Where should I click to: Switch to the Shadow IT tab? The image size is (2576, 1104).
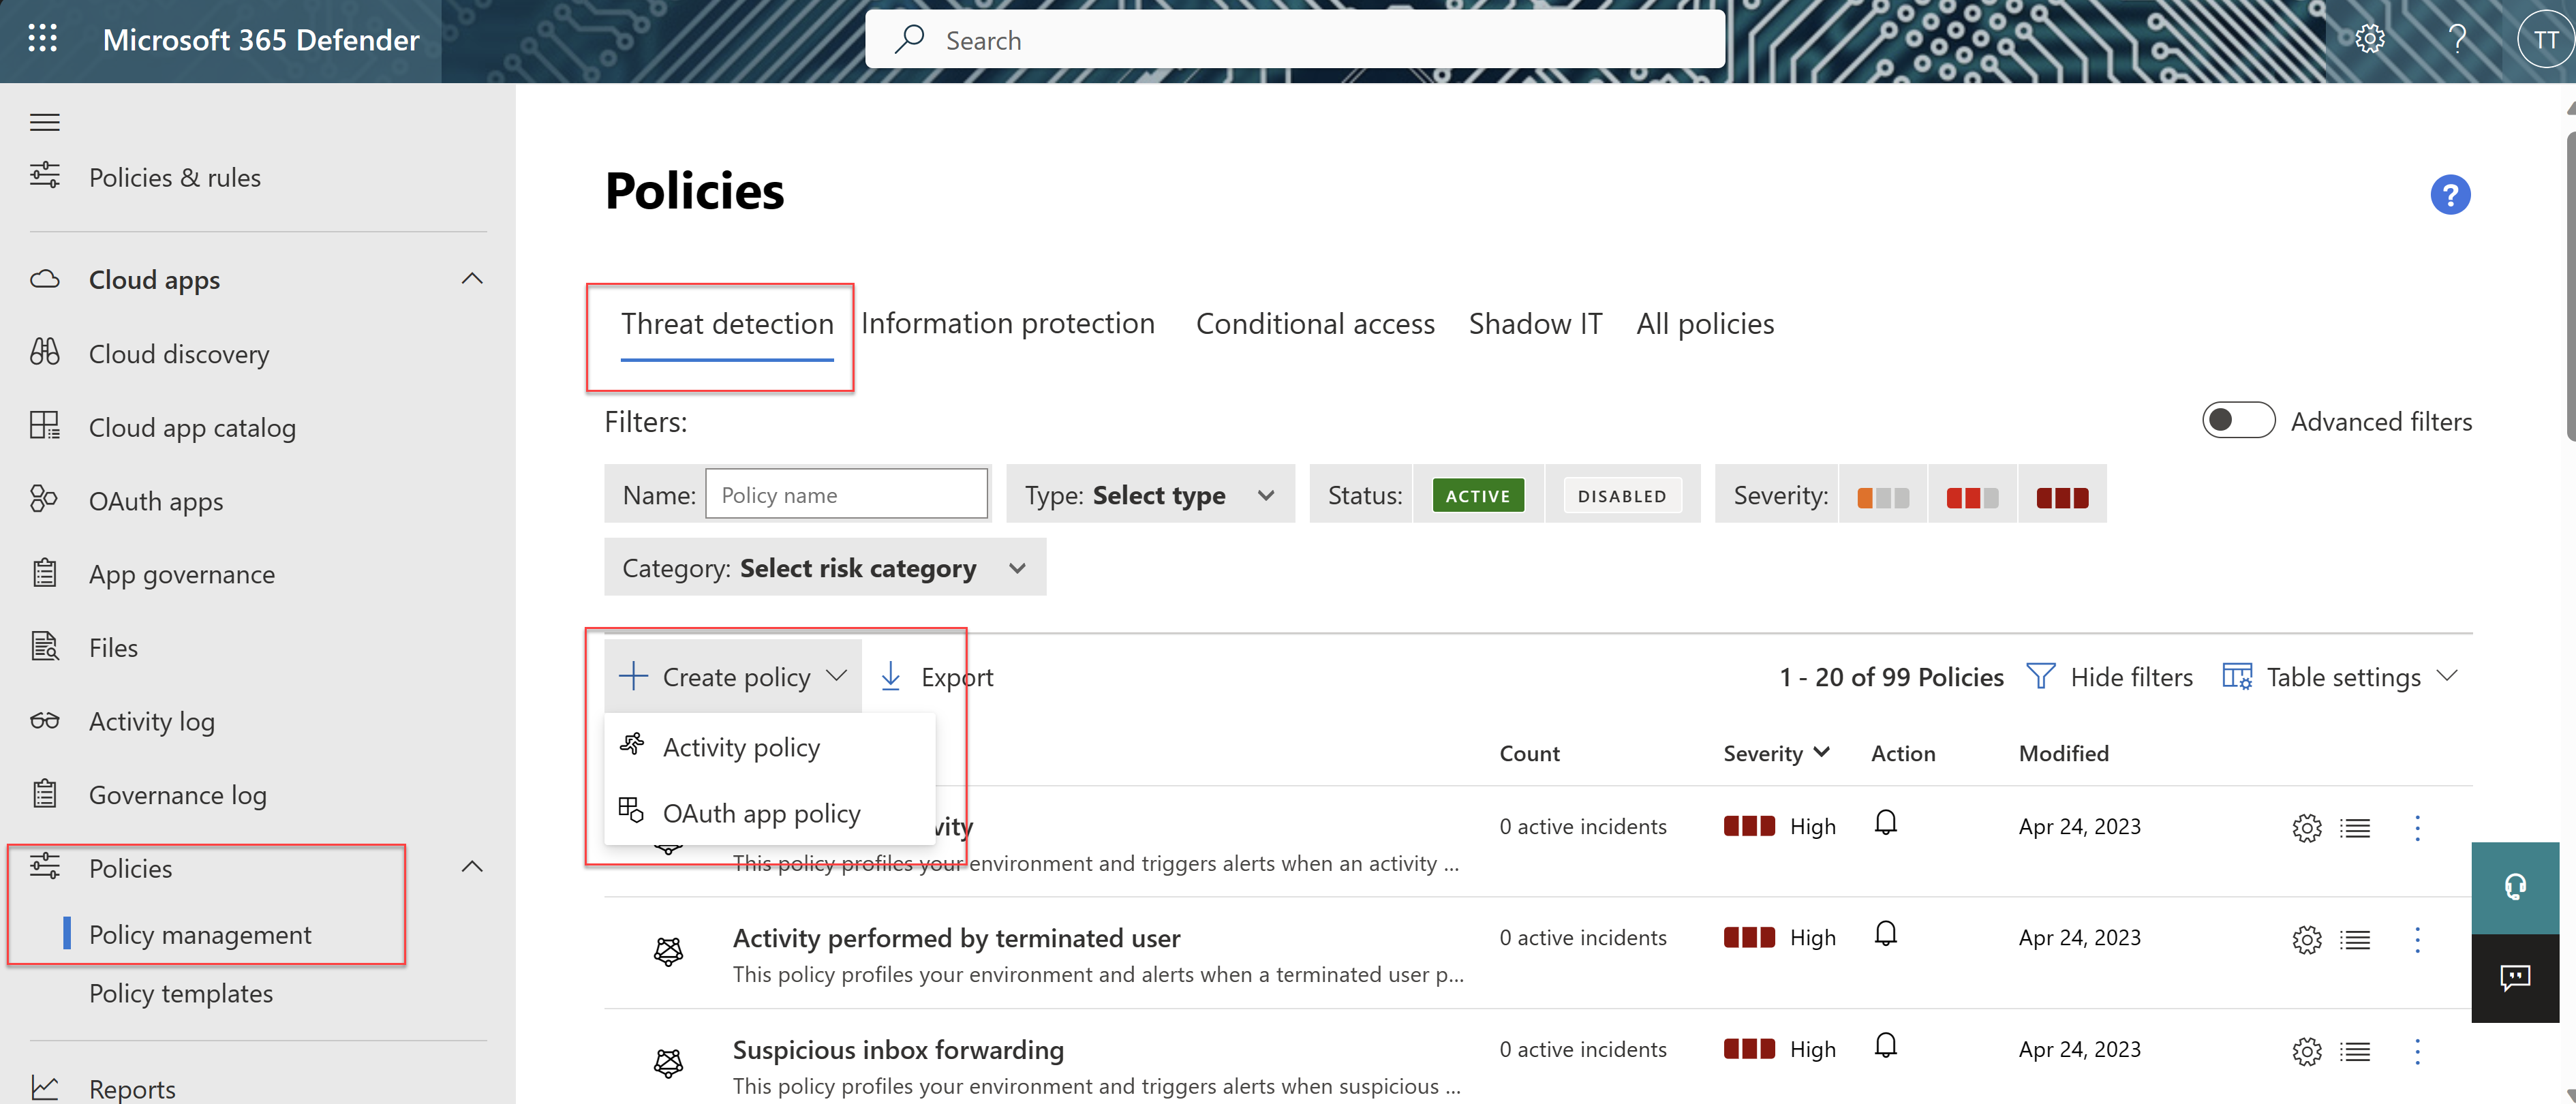1536,322
